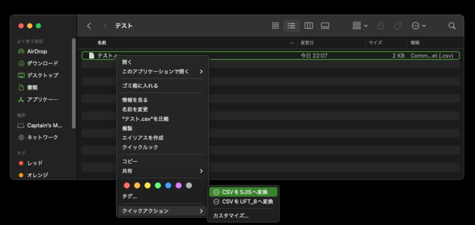Switch to gallery view in Finder toolbar
The width and height of the screenshot is (475, 225).
pos(325,26)
